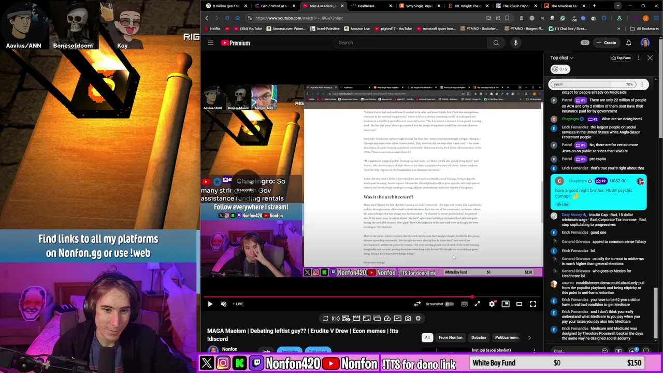Go to the YouTube Premium home logo
663x373 pixels.
coord(236,43)
